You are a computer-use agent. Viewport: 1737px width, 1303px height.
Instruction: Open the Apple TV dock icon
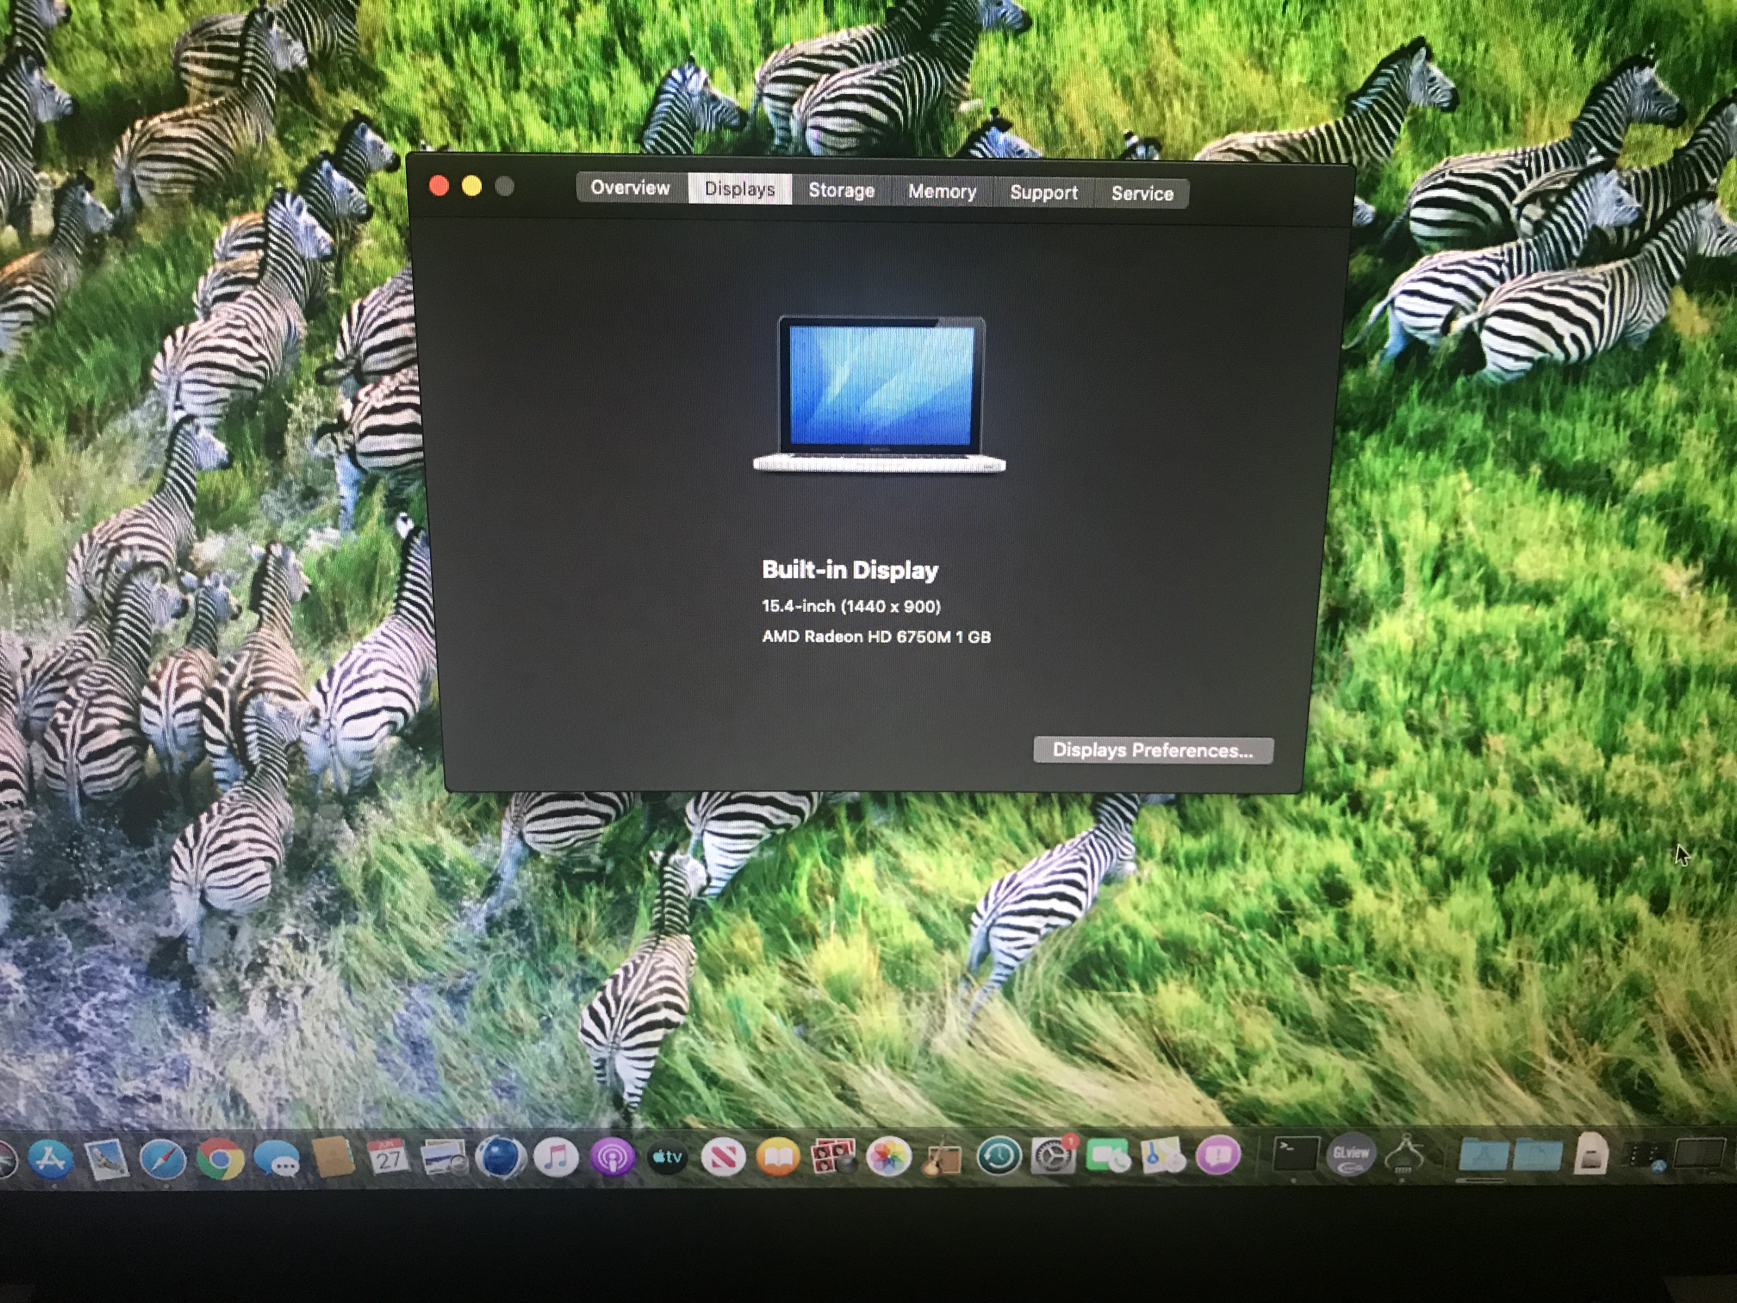[667, 1157]
